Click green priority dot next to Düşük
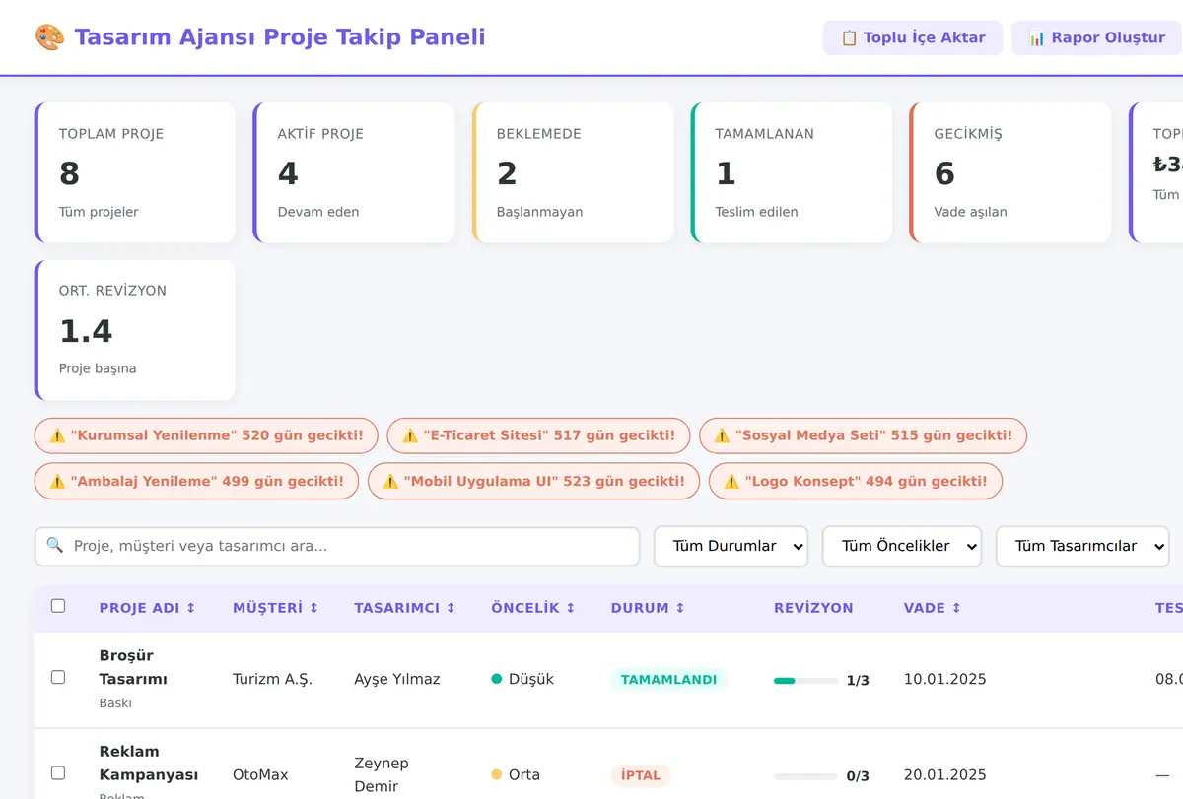 click(x=497, y=679)
